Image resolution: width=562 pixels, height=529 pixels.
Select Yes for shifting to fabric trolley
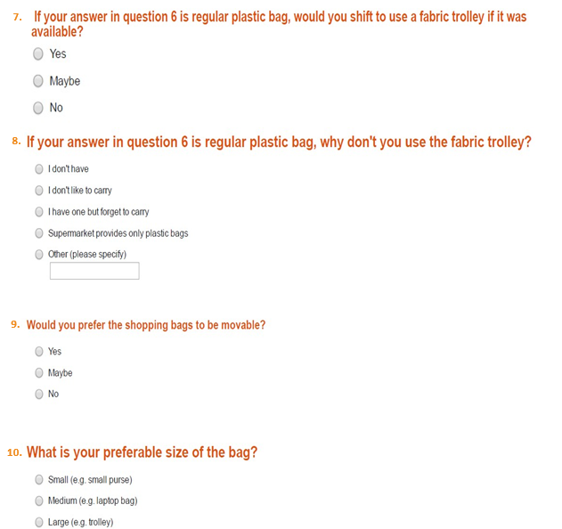(x=38, y=54)
